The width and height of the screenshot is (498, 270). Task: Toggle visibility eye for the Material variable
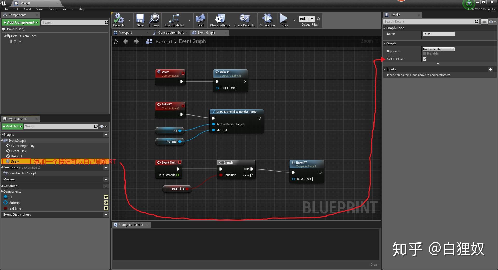(106, 203)
